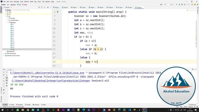Click the user account icon in the toolbar

[x=161, y=4]
